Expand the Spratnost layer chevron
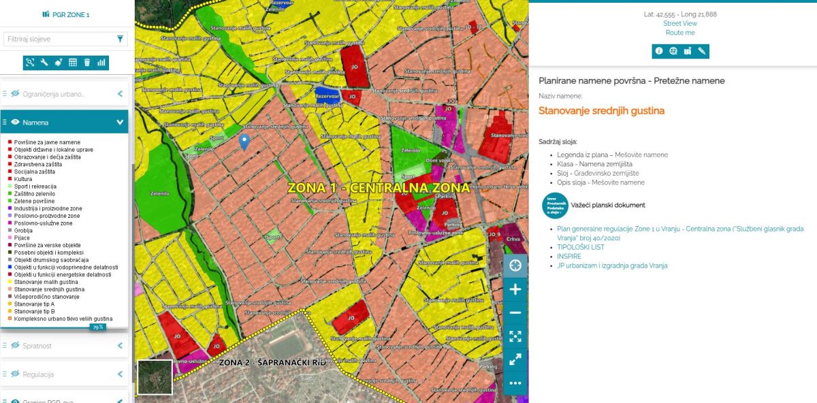 tap(120, 346)
